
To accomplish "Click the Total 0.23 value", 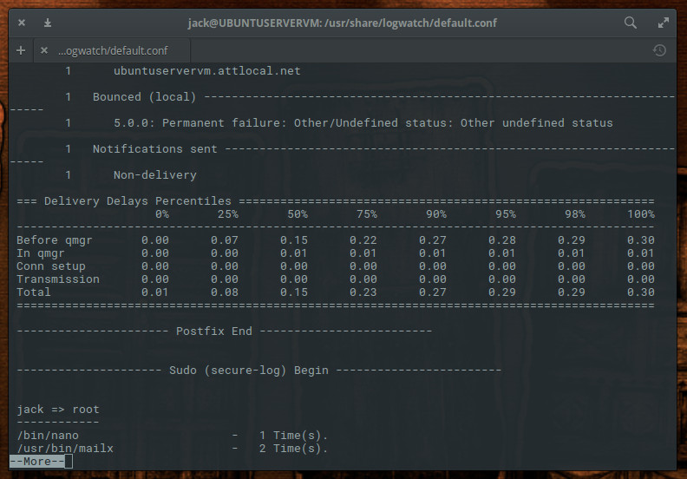I will coord(363,292).
